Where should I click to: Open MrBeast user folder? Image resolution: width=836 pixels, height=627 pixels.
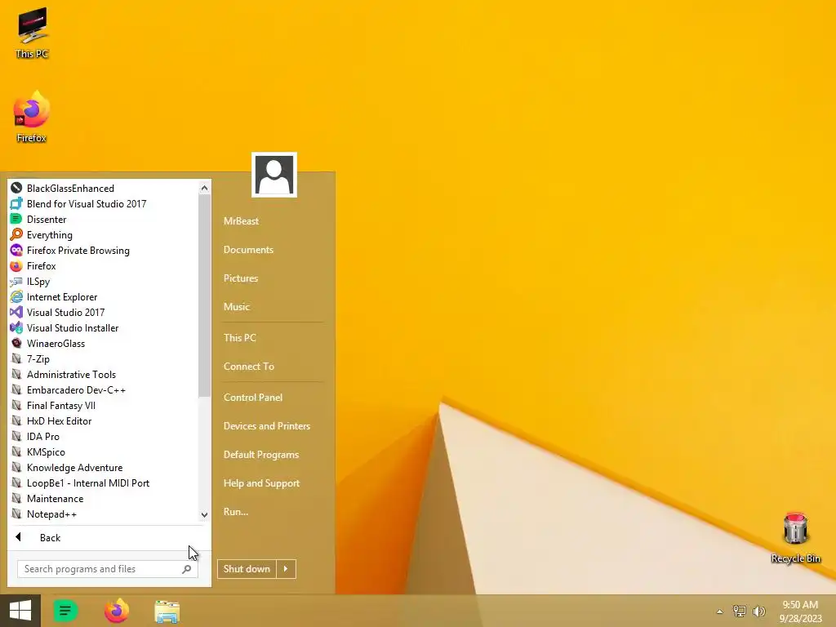(241, 220)
